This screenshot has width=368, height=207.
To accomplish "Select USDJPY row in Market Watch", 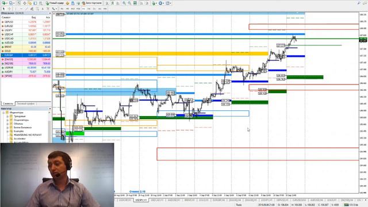I will pyautogui.click(x=26, y=30).
